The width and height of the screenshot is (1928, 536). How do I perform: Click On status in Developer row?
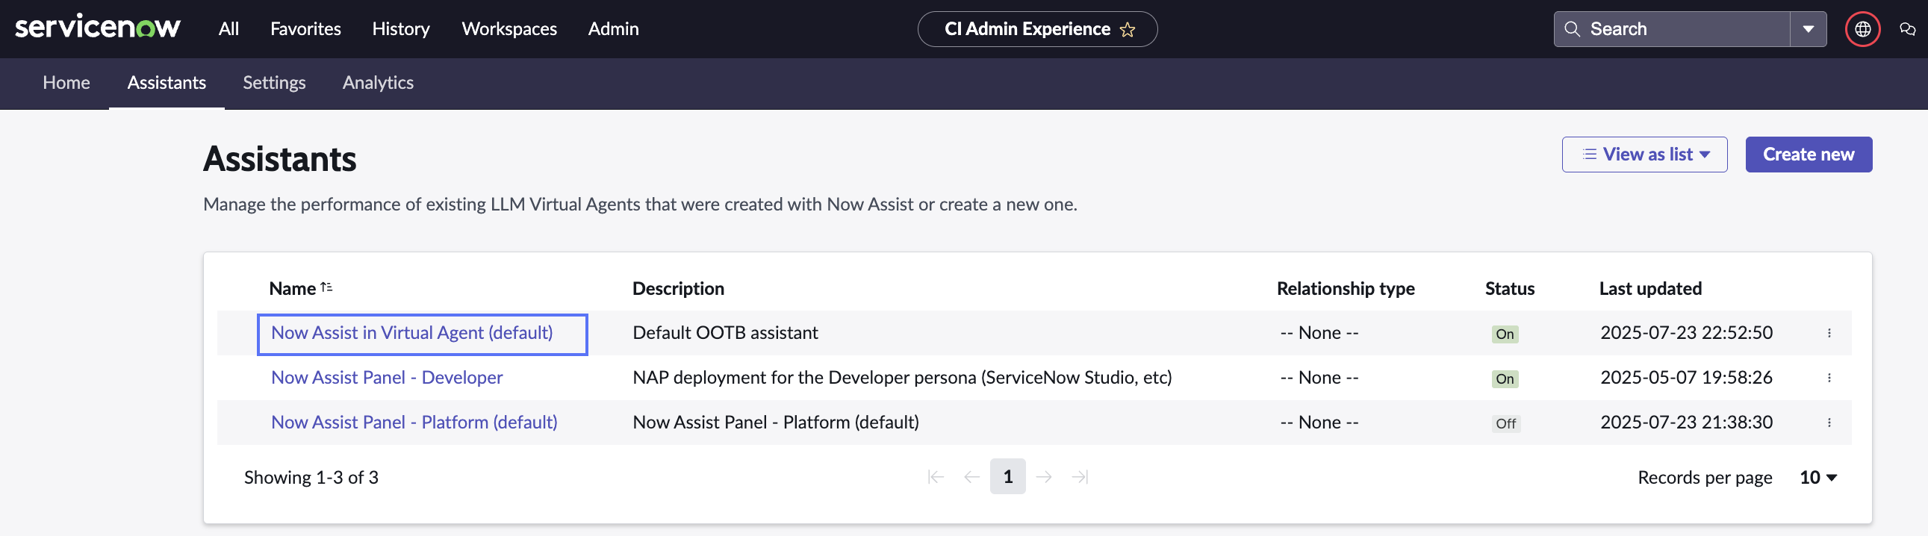click(x=1505, y=378)
